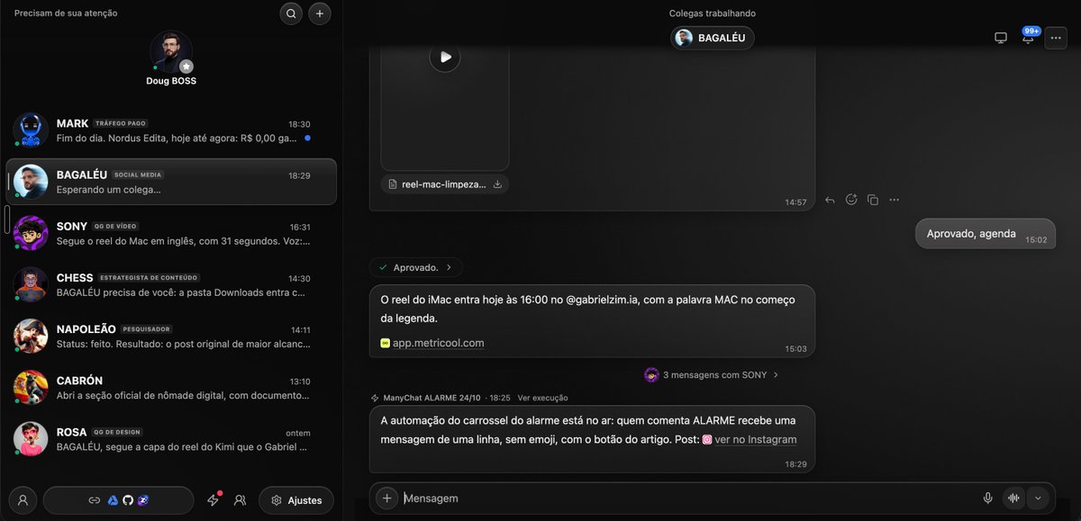Click the reply arrow on 14:57 message

click(830, 200)
